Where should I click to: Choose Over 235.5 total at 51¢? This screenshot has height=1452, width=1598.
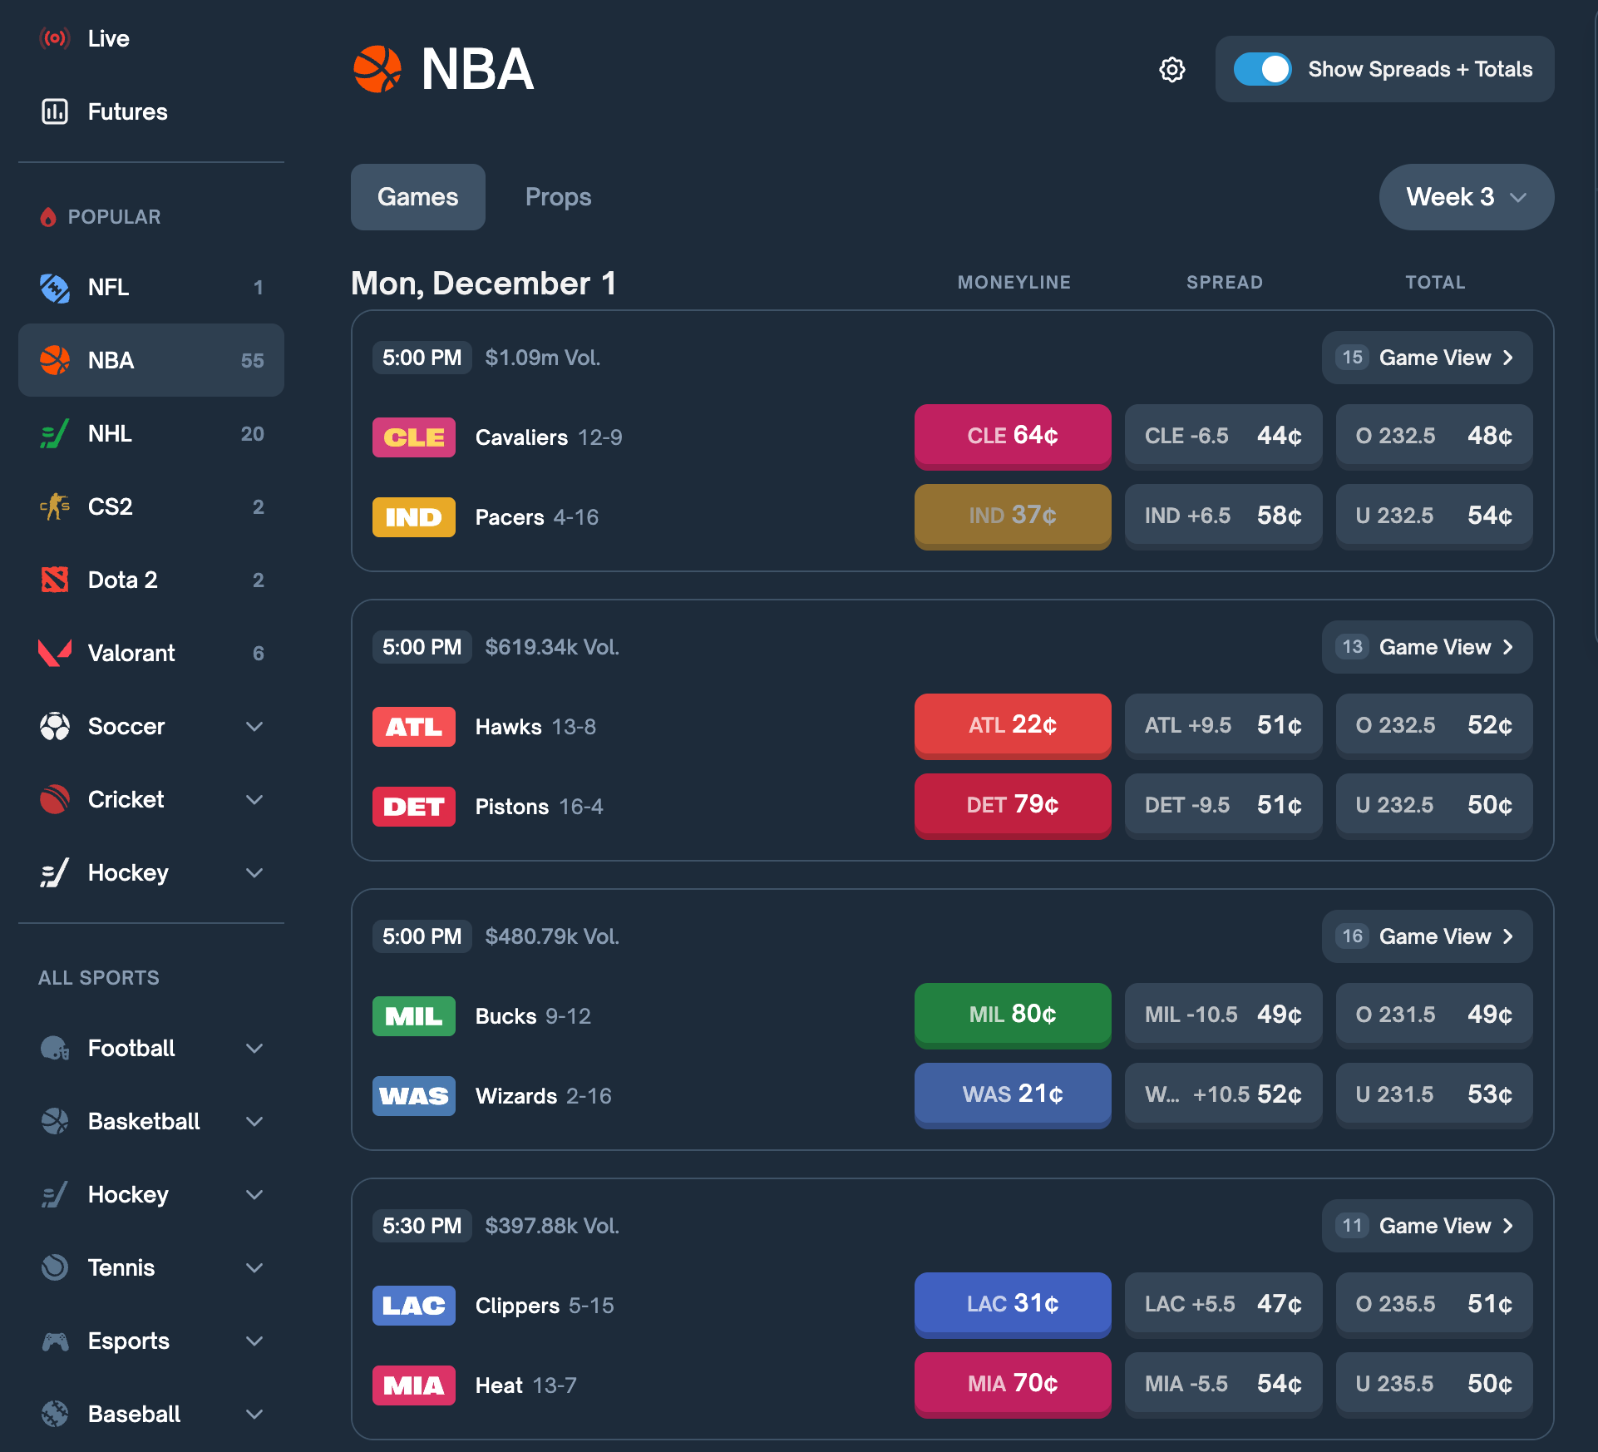click(1433, 1304)
